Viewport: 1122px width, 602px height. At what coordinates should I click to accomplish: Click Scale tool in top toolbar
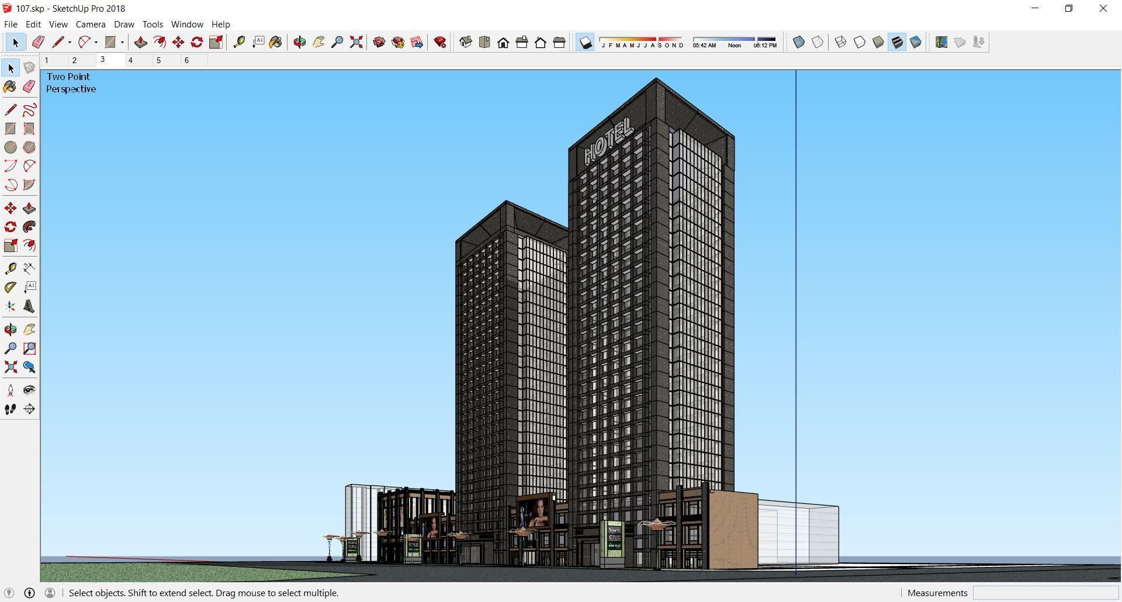(216, 42)
